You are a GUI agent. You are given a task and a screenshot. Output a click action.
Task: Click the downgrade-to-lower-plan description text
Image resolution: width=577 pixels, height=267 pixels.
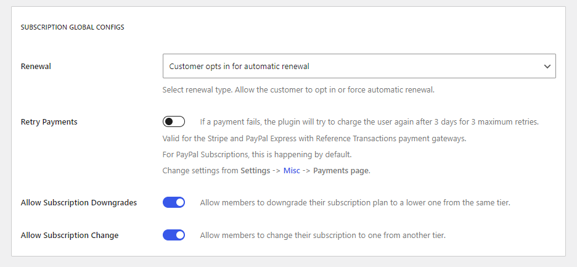coord(355,202)
